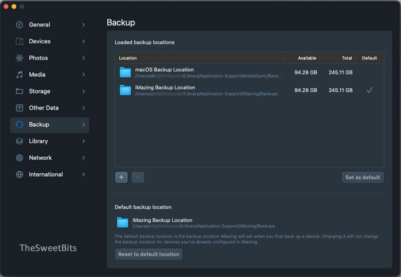The width and height of the screenshot is (401, 277).
Task: Open the General preferences label
Action: tap(40, 25)
